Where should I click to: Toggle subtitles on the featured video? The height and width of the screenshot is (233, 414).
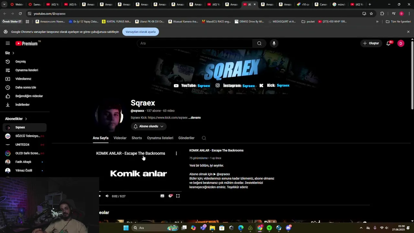[162, 196]
